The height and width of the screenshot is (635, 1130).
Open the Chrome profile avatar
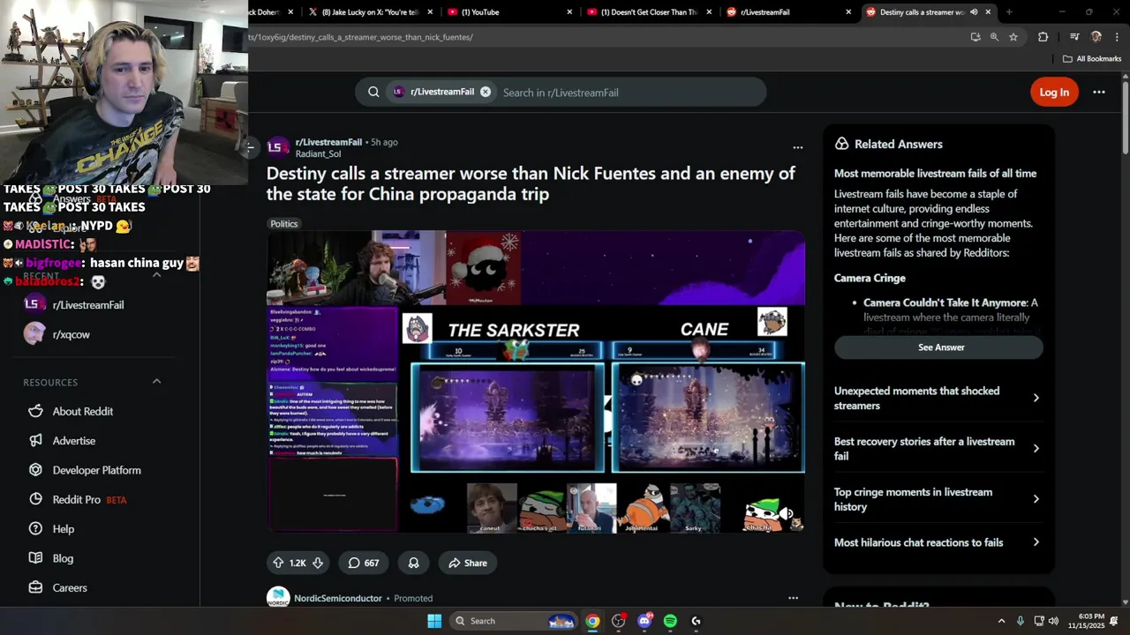point(1096,37)
